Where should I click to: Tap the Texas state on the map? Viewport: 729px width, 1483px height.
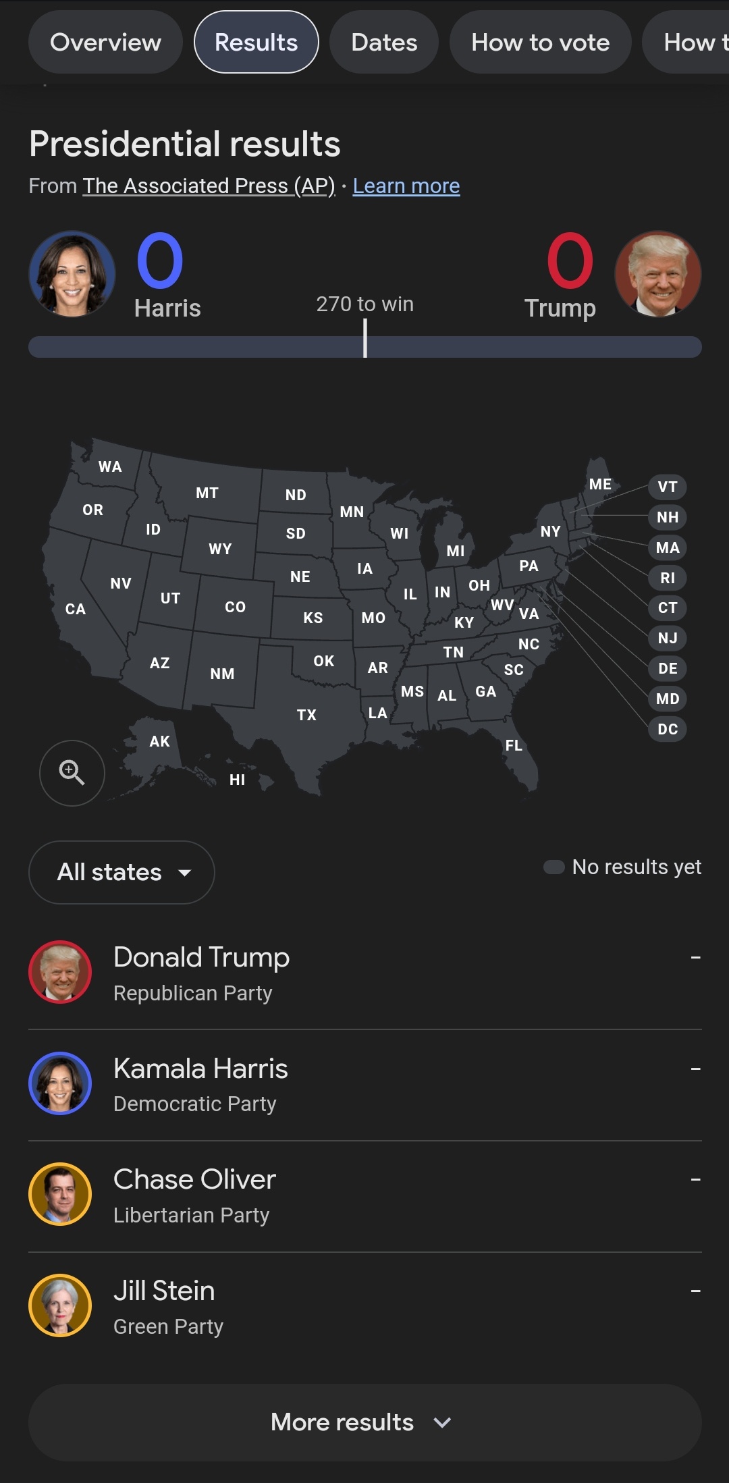(306, 715)
